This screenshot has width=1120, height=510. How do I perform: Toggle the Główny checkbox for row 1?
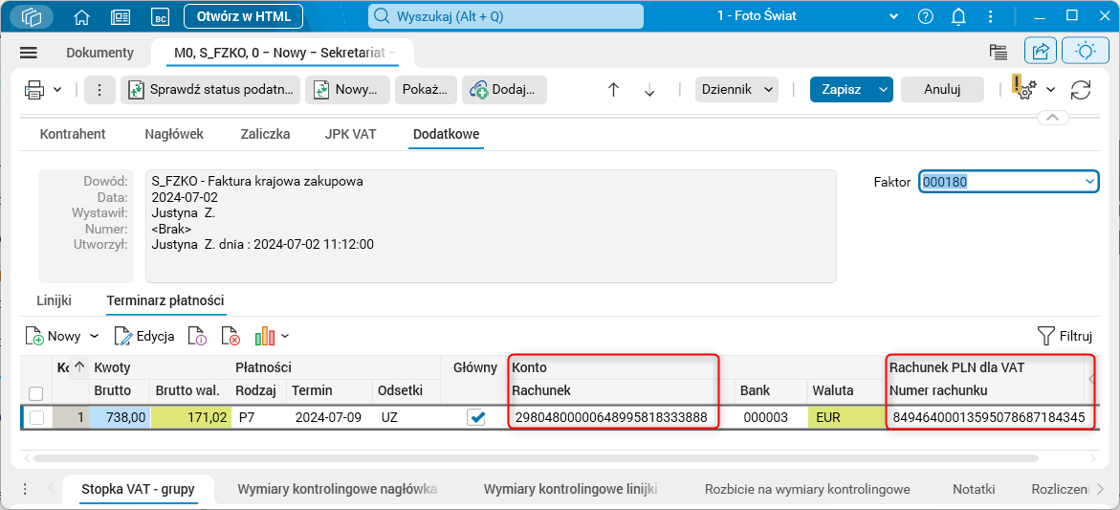point(475,418)
